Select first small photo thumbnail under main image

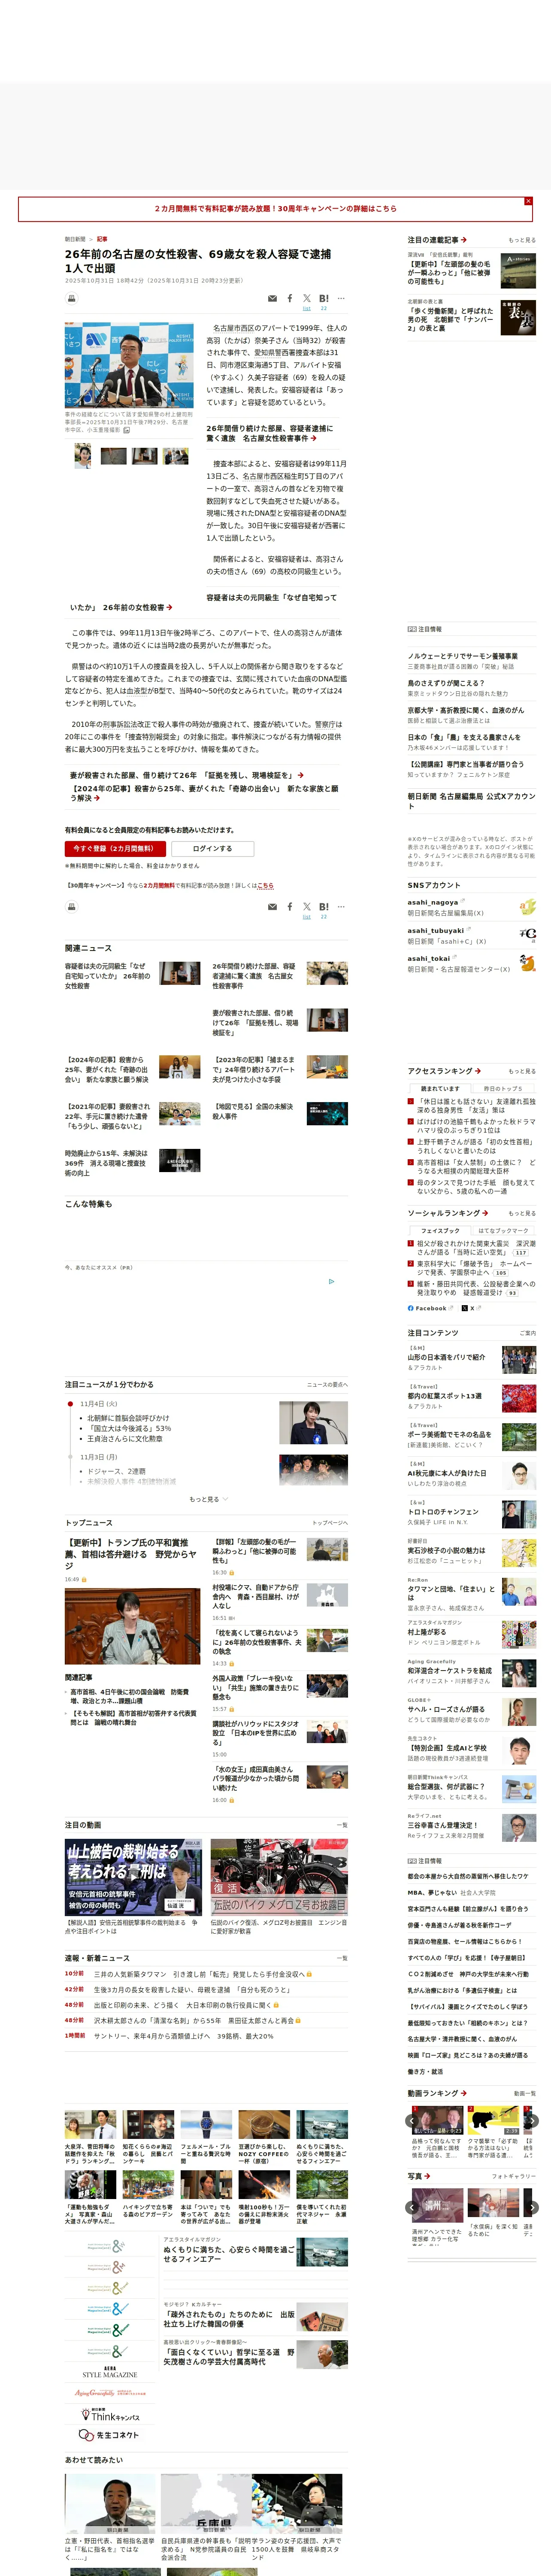[x=83, y=456]
